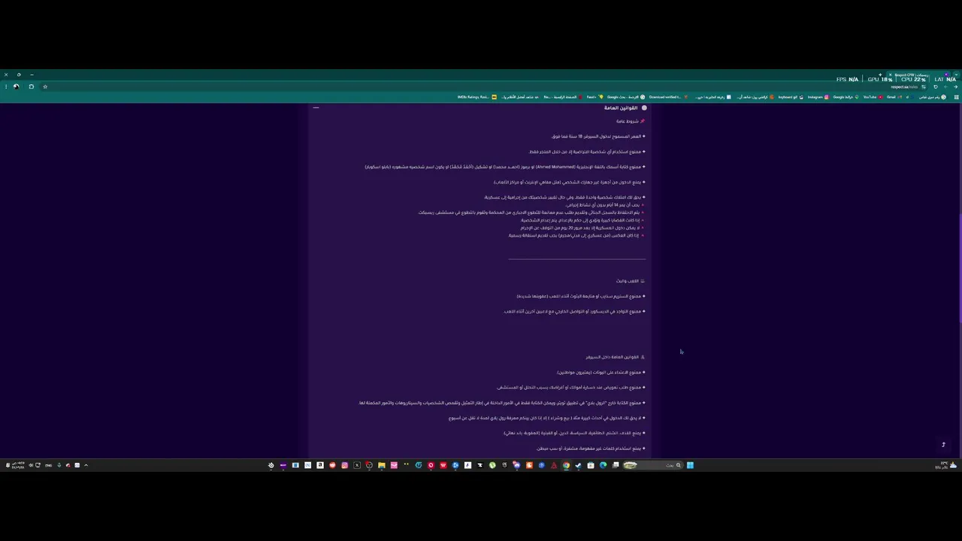This screenshot has width=962, height=541.
Task: Open the Chrome extensions puzzle icon
Action: tap(31, 86)
